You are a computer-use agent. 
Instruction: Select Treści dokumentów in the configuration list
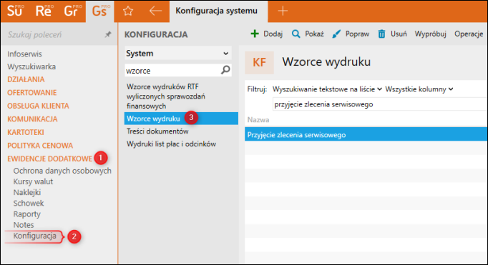point(157,131)
